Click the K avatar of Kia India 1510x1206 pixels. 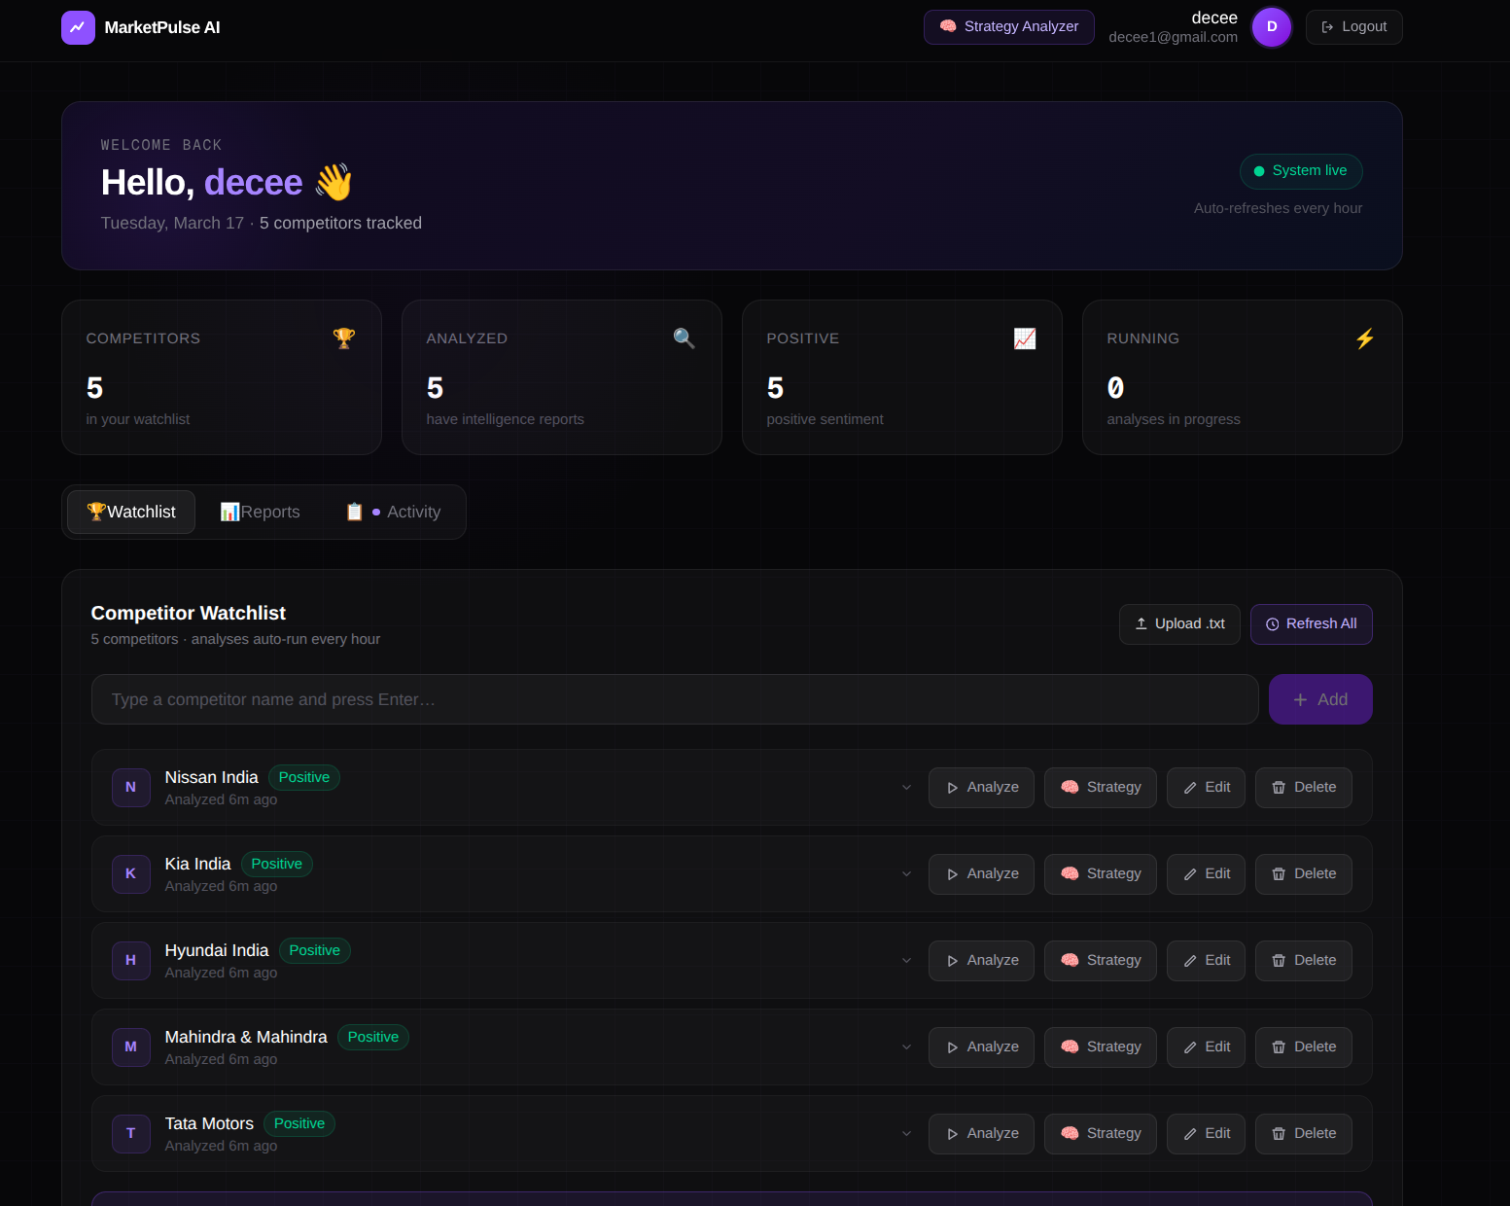click(131, 874)
